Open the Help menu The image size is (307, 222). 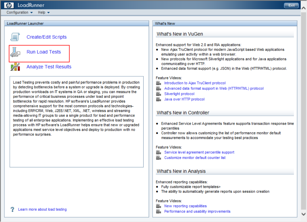pos(44,12)
